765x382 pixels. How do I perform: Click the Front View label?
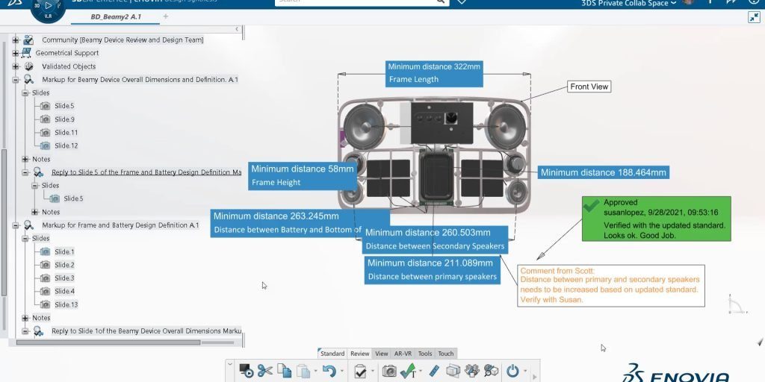[589, 87]
